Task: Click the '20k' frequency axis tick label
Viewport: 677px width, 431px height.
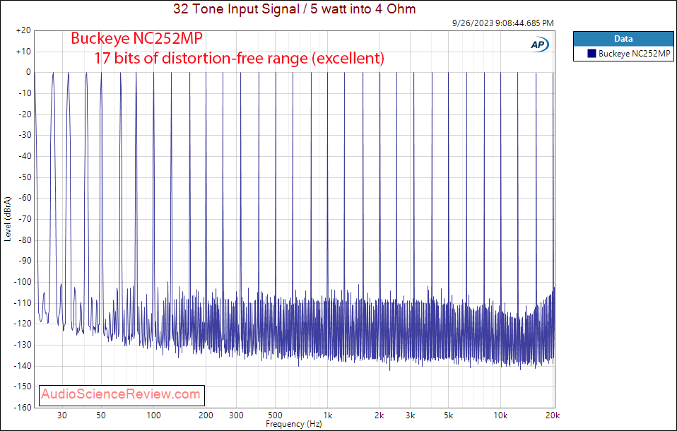Action: tap(553, 415)
